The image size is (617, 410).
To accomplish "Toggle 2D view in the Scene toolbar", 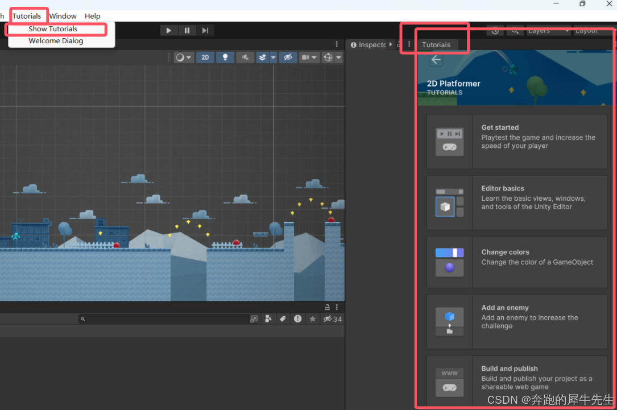I will [x=205, y=57].
